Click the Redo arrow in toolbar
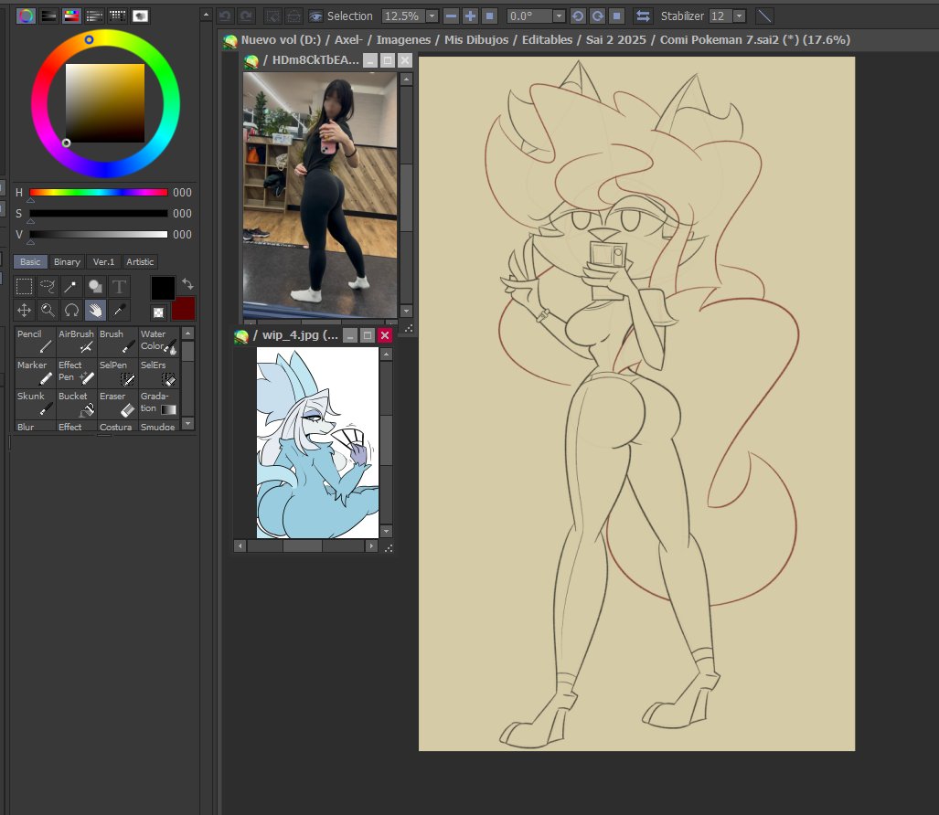 pos(246,16)
